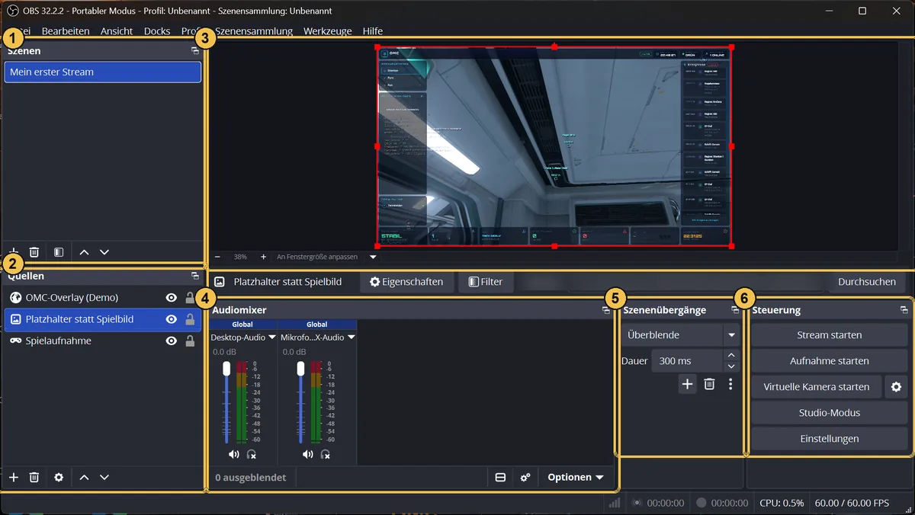
Task: Mute the Desktop-Audio channel
Action: click(x=233, y=454)
